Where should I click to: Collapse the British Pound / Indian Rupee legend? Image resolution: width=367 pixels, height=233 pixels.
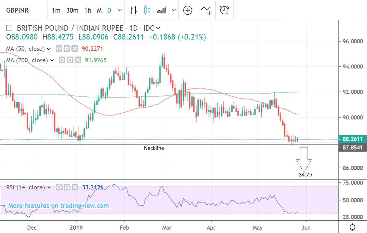[x=10, y=28]
